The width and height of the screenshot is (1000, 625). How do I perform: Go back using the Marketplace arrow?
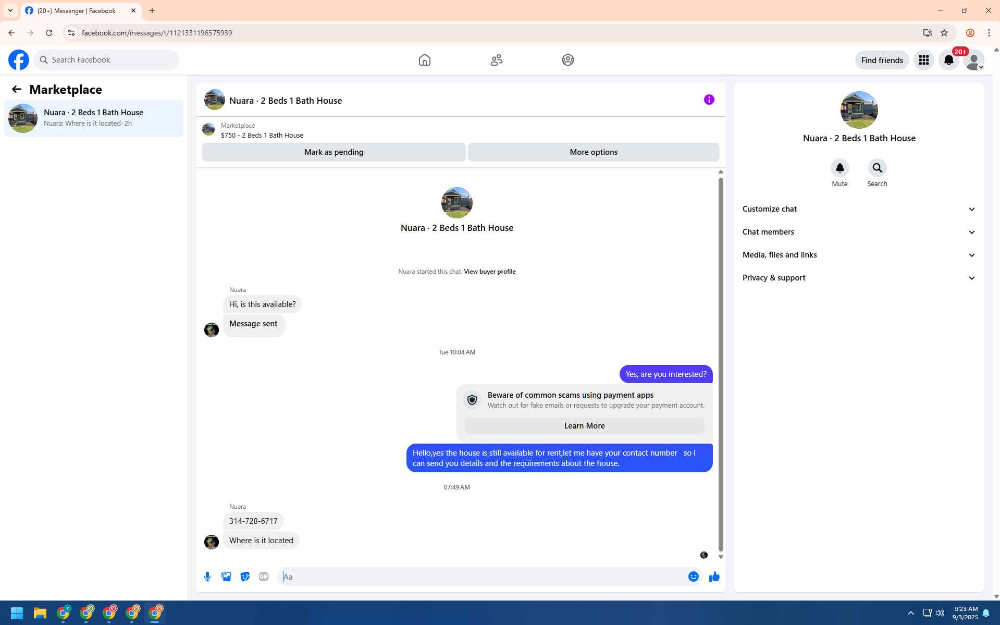[17, 89]
